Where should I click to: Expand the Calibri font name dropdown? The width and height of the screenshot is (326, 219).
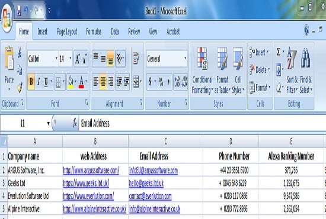click(56, 59)
